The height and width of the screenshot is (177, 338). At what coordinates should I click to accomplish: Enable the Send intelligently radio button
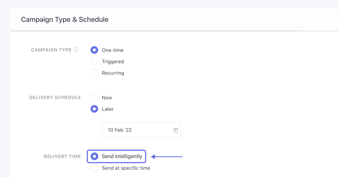click(x=95, y=156)
